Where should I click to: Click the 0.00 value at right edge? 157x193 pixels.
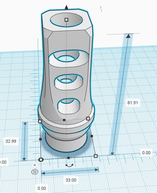click(146, 153)
